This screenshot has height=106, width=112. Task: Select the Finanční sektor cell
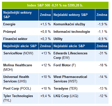tap(20, 39)
